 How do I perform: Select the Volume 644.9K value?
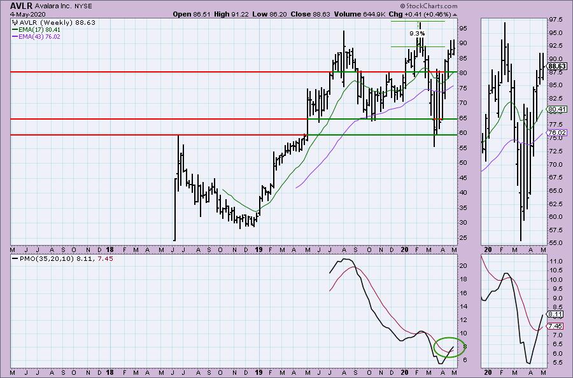[359, 14]
